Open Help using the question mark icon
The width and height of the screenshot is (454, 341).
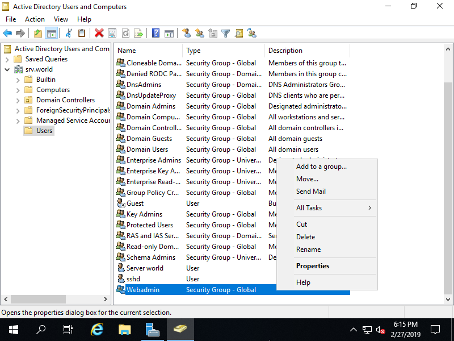155,33
